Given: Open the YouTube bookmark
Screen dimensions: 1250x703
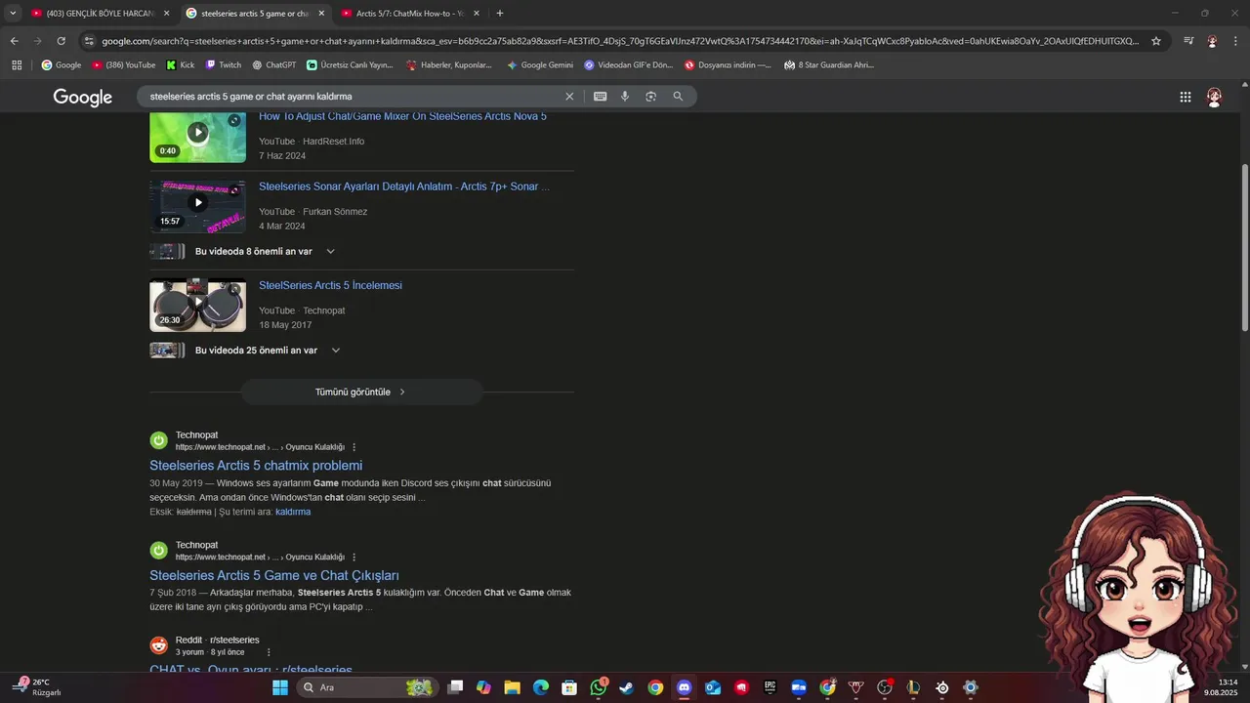Looking at the screenshot, I should click(124, 65).
